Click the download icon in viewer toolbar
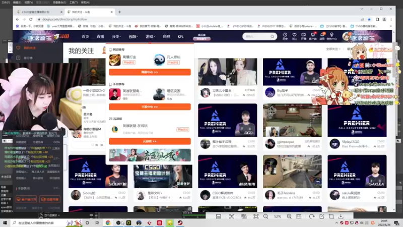This screenshot has width=403, height=227. click(x=341, y=216)
